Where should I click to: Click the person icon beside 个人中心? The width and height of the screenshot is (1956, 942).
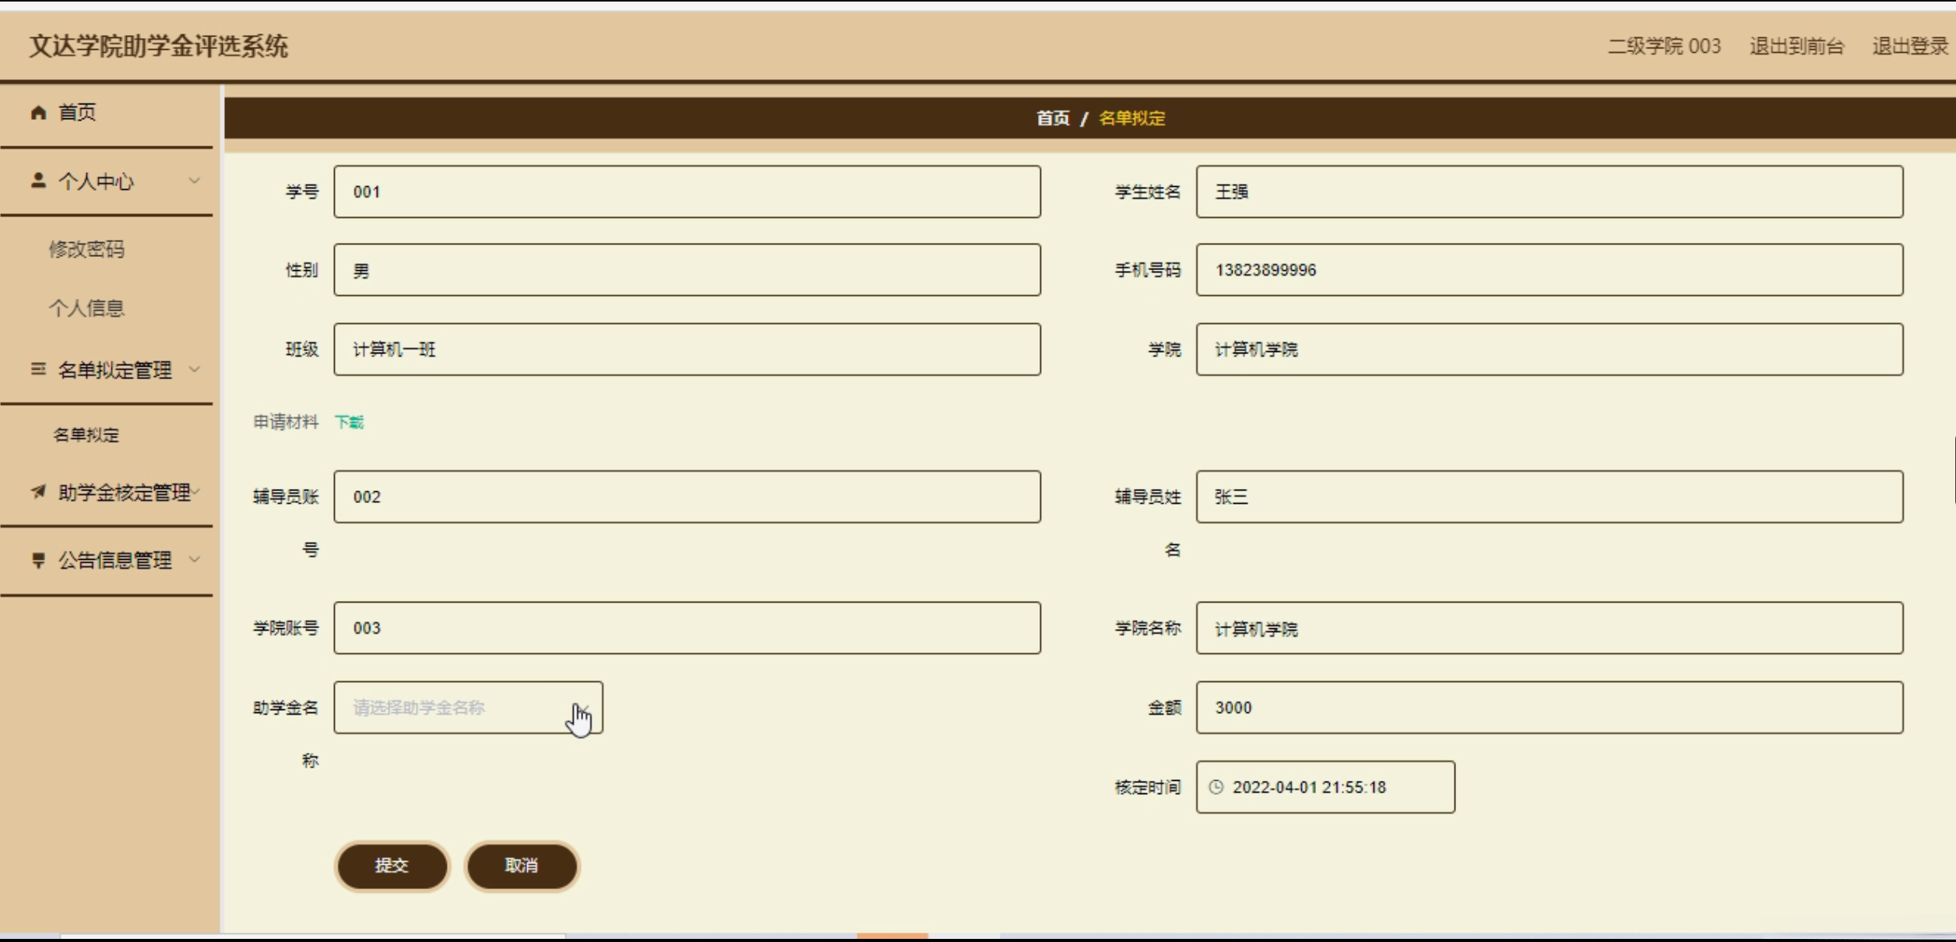38,181
